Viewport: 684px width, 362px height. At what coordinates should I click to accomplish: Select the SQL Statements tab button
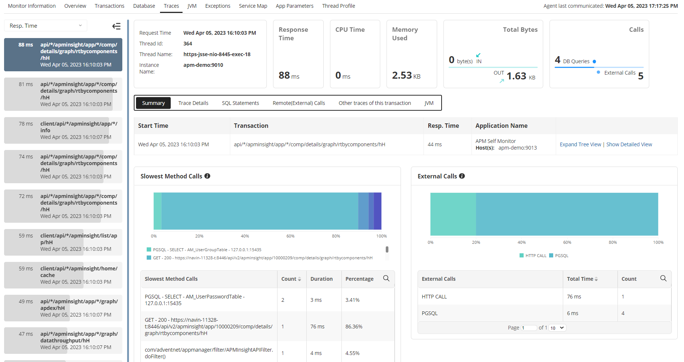[240, 103]
